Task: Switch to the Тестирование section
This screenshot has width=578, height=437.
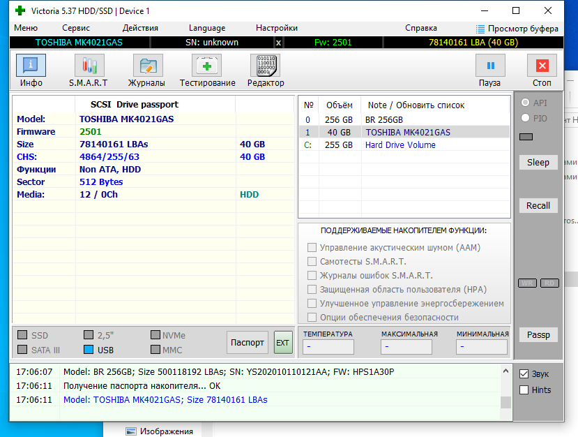Action: click(207, 66)
